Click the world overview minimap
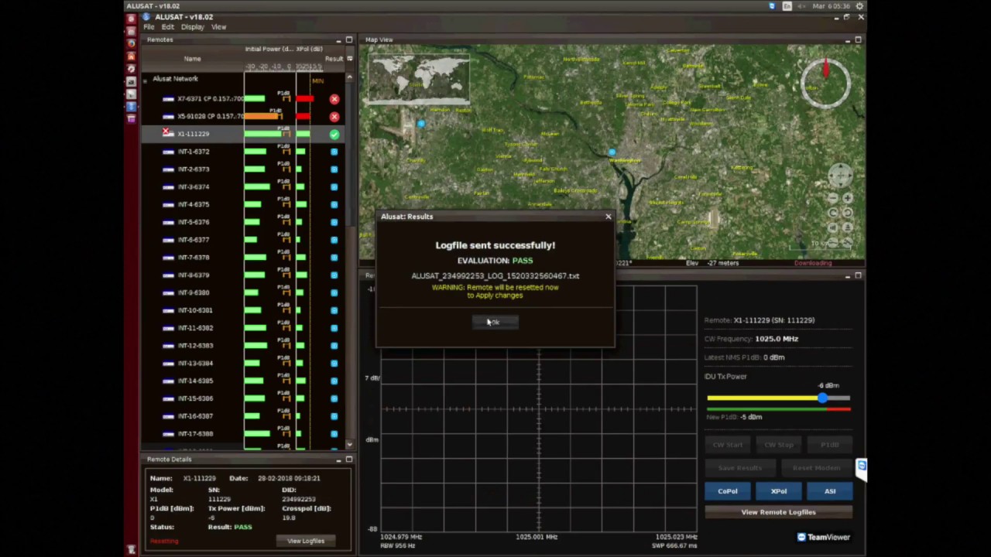This screenshot has width=991, height=557. 419,78
